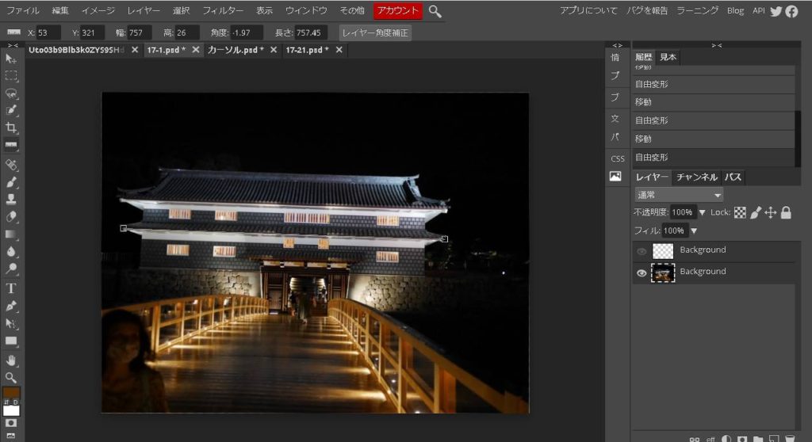Click the レイヤー角度補正 button
812x442 pixels.
pos(375,33)
